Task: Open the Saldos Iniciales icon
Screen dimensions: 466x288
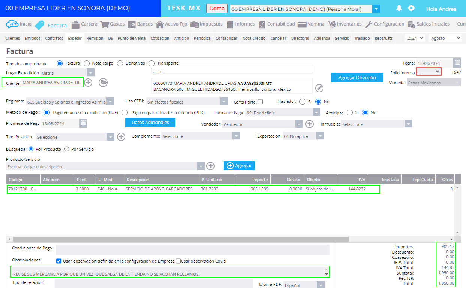Action: pos(411,24)
